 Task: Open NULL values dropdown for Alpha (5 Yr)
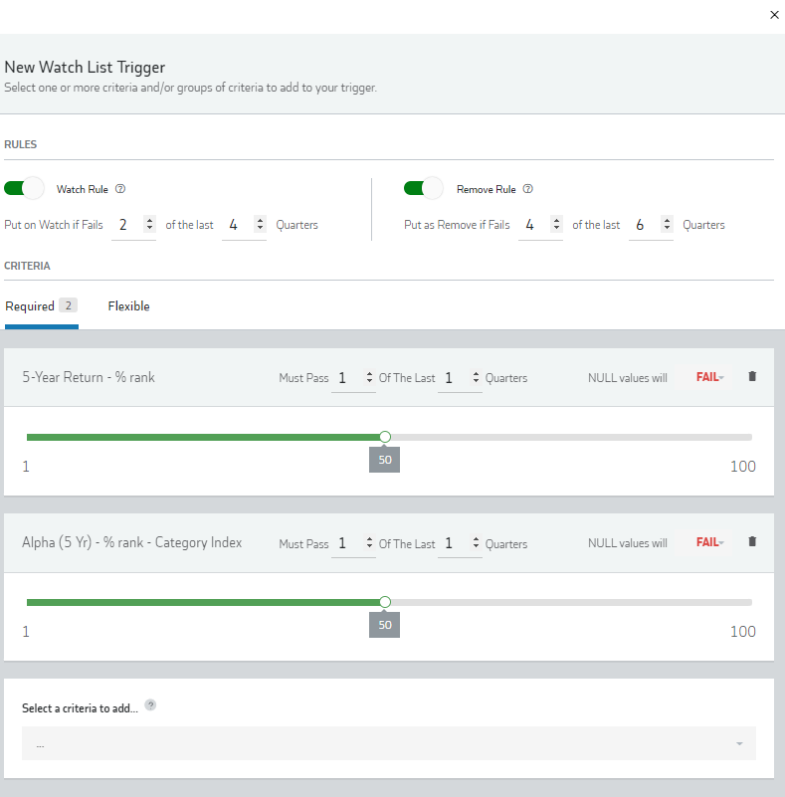(709, 542)
